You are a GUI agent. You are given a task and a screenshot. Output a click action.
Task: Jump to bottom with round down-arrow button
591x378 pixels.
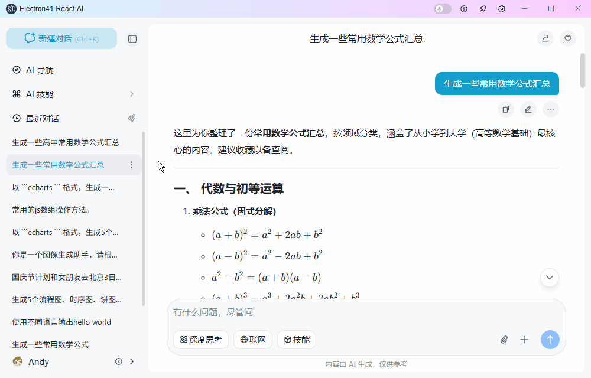click(550, 278)
